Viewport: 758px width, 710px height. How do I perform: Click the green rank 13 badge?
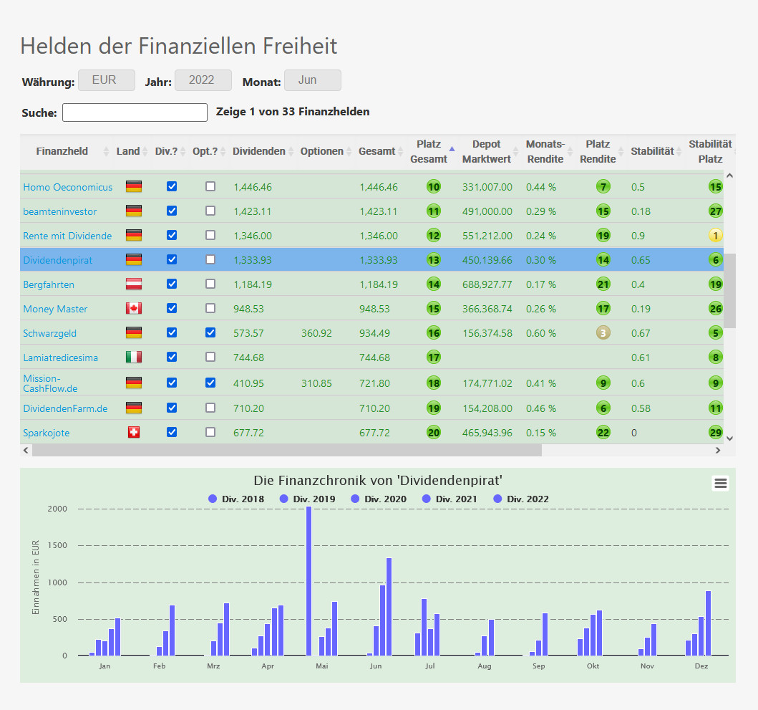pos(433,260)
